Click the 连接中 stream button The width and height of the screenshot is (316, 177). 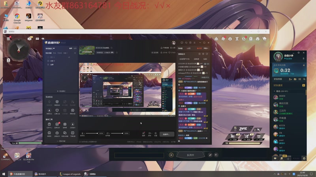tap(167, 134)
